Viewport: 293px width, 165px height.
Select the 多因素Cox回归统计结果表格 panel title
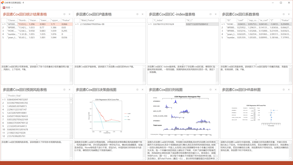[25, 14]
